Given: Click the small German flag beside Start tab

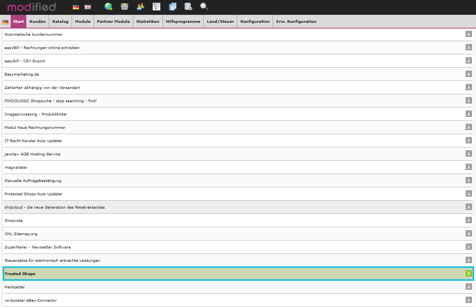Looking at the screenshot, I should [x=5, y=22].
